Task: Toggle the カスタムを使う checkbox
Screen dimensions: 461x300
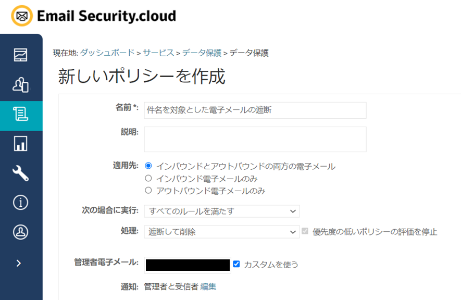Action: [x=236, y=264]
